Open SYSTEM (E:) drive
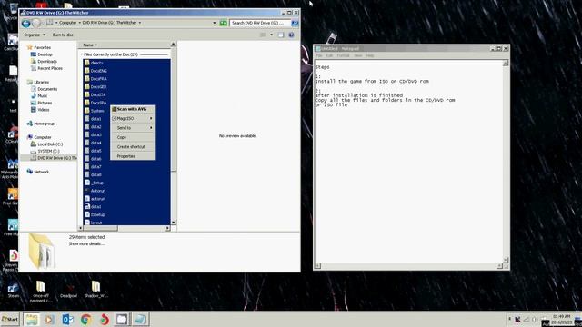This screenshot has width=582, height=327. [x=45, y=152]
